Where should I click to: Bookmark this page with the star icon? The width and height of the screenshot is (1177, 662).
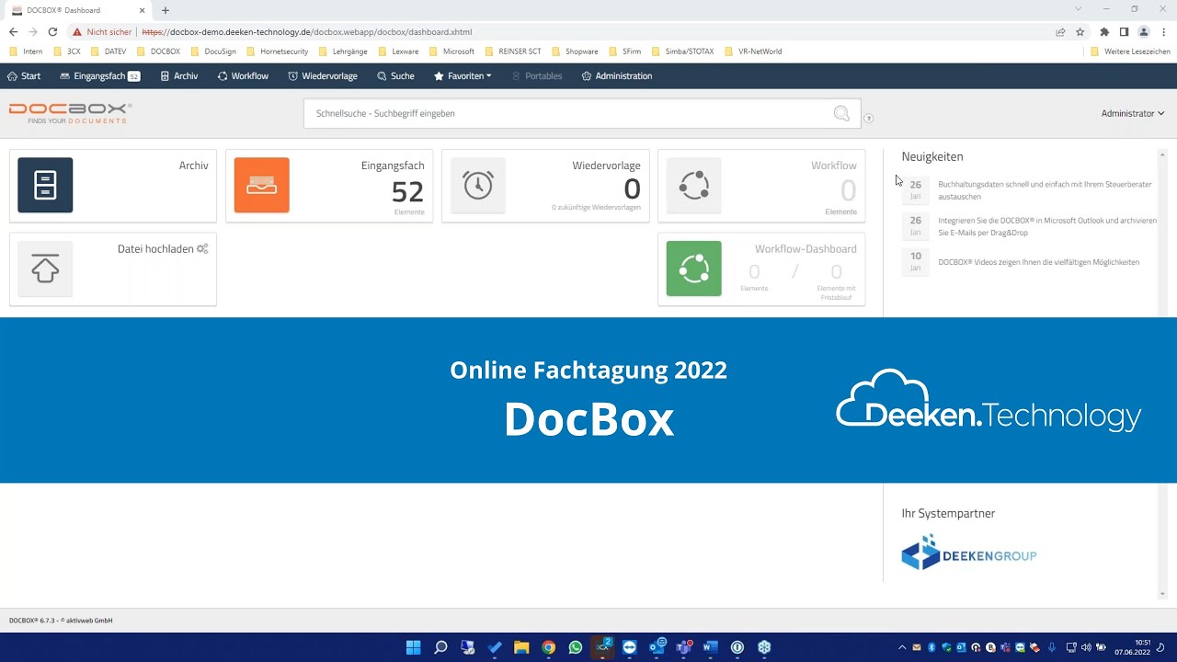pos(1080,31)
